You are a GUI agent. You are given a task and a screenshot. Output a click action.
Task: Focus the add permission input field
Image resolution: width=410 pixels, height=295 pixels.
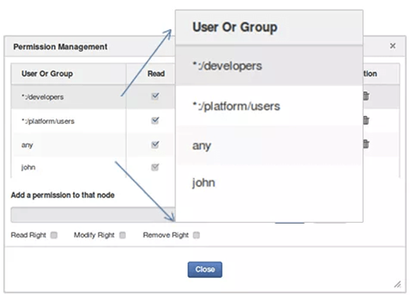[x=93, y=215]
